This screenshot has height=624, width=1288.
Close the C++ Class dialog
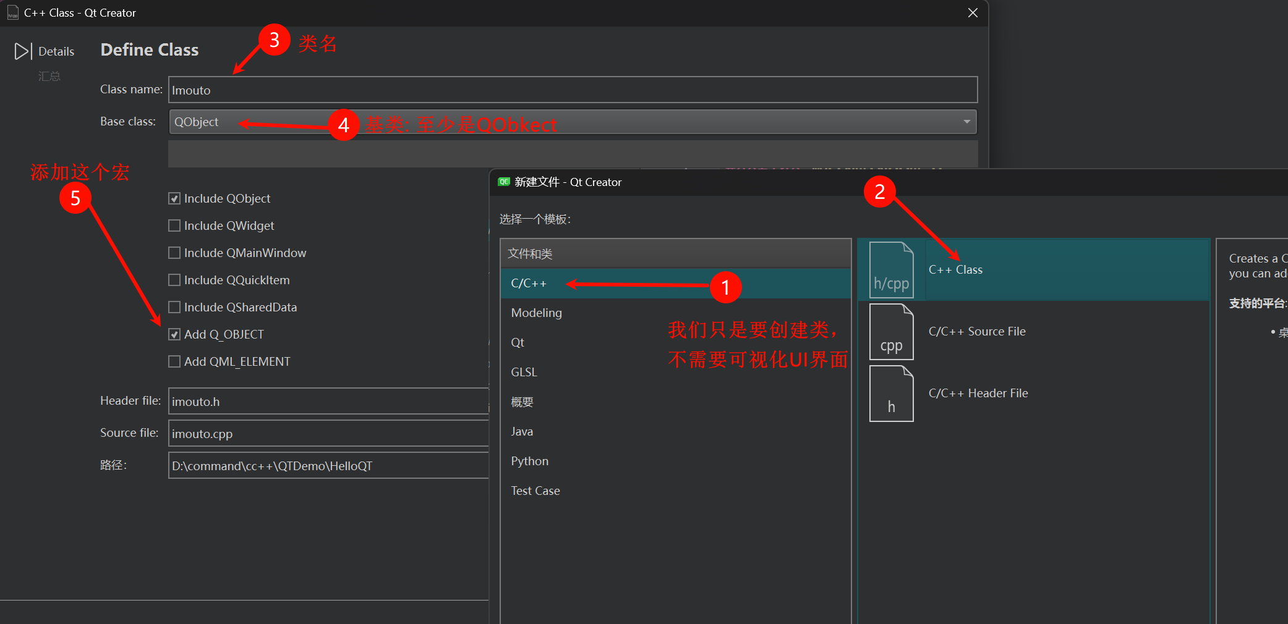pos(973,13)
